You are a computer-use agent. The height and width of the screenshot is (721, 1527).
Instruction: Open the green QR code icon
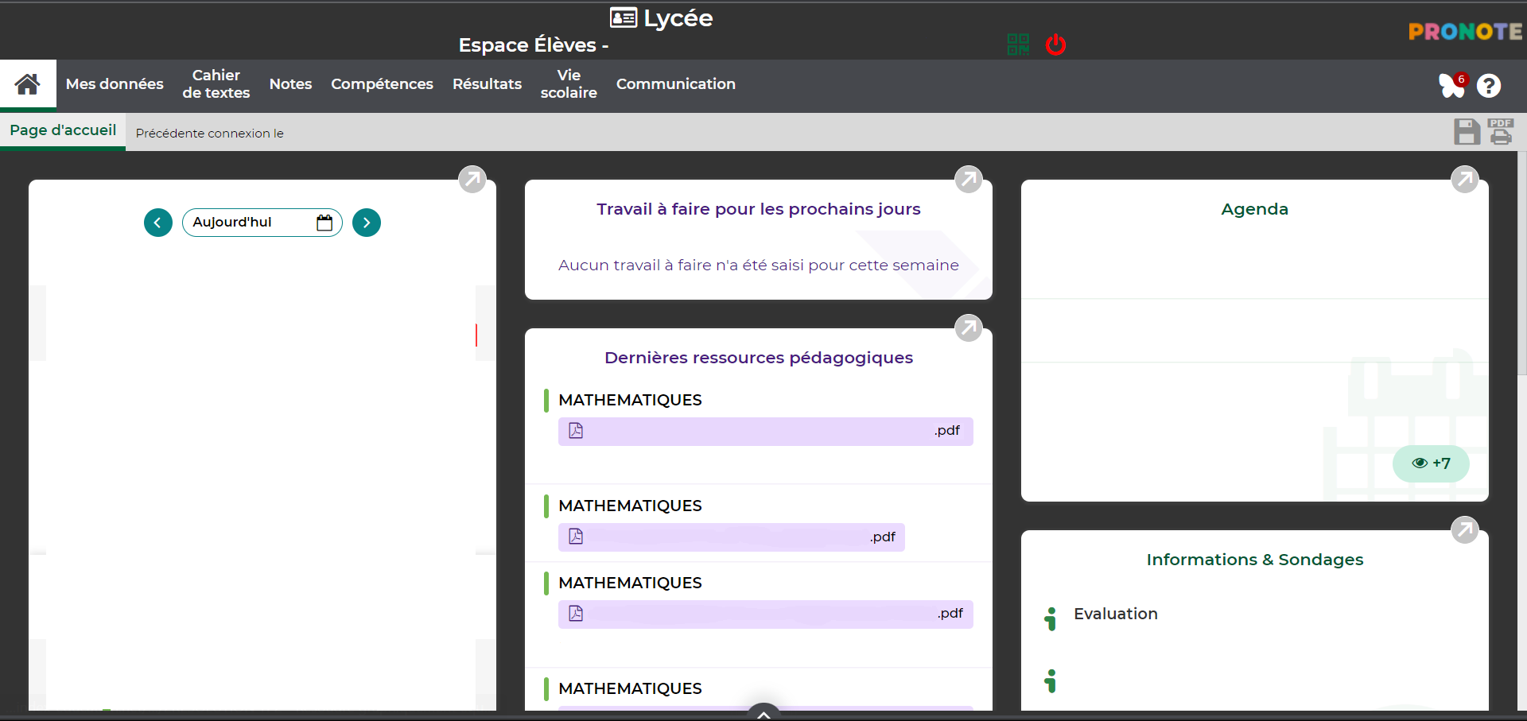pyautogui.click(x=1018, y=45)
